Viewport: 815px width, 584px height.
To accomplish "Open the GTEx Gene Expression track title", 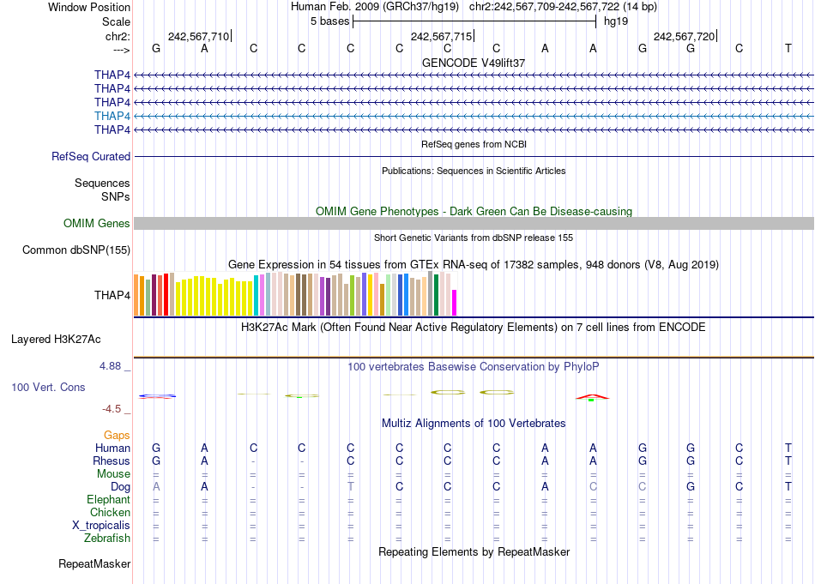I will click(x=474, y=264).
